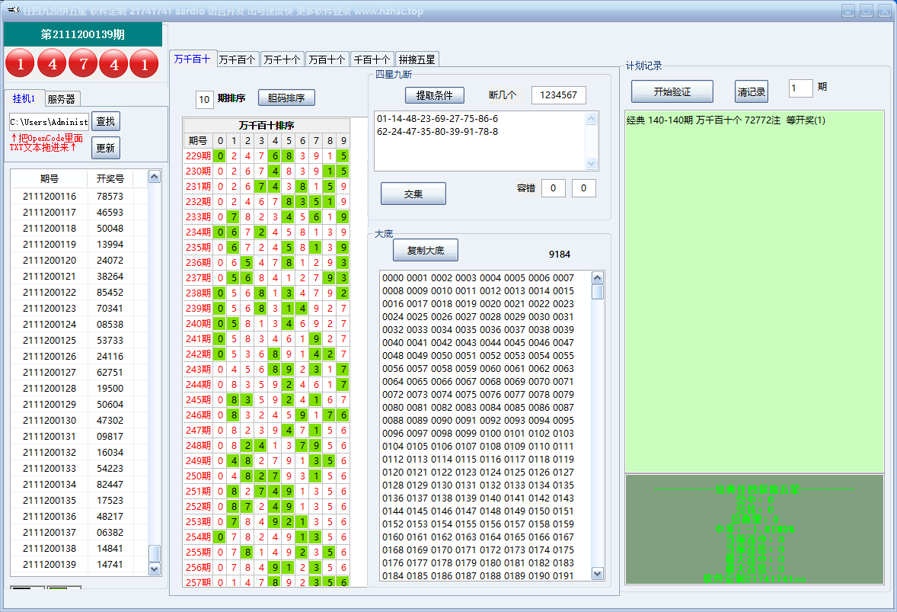This screenshot has height=612, width=897.
Task: Click the 256期 row label
Action: (198, 567)
